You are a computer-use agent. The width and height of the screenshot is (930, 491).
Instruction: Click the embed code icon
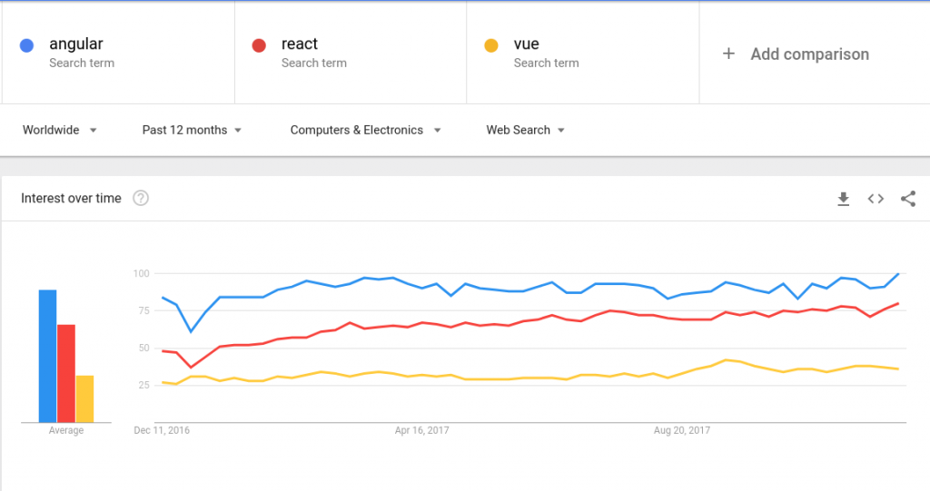pos(876,199)
